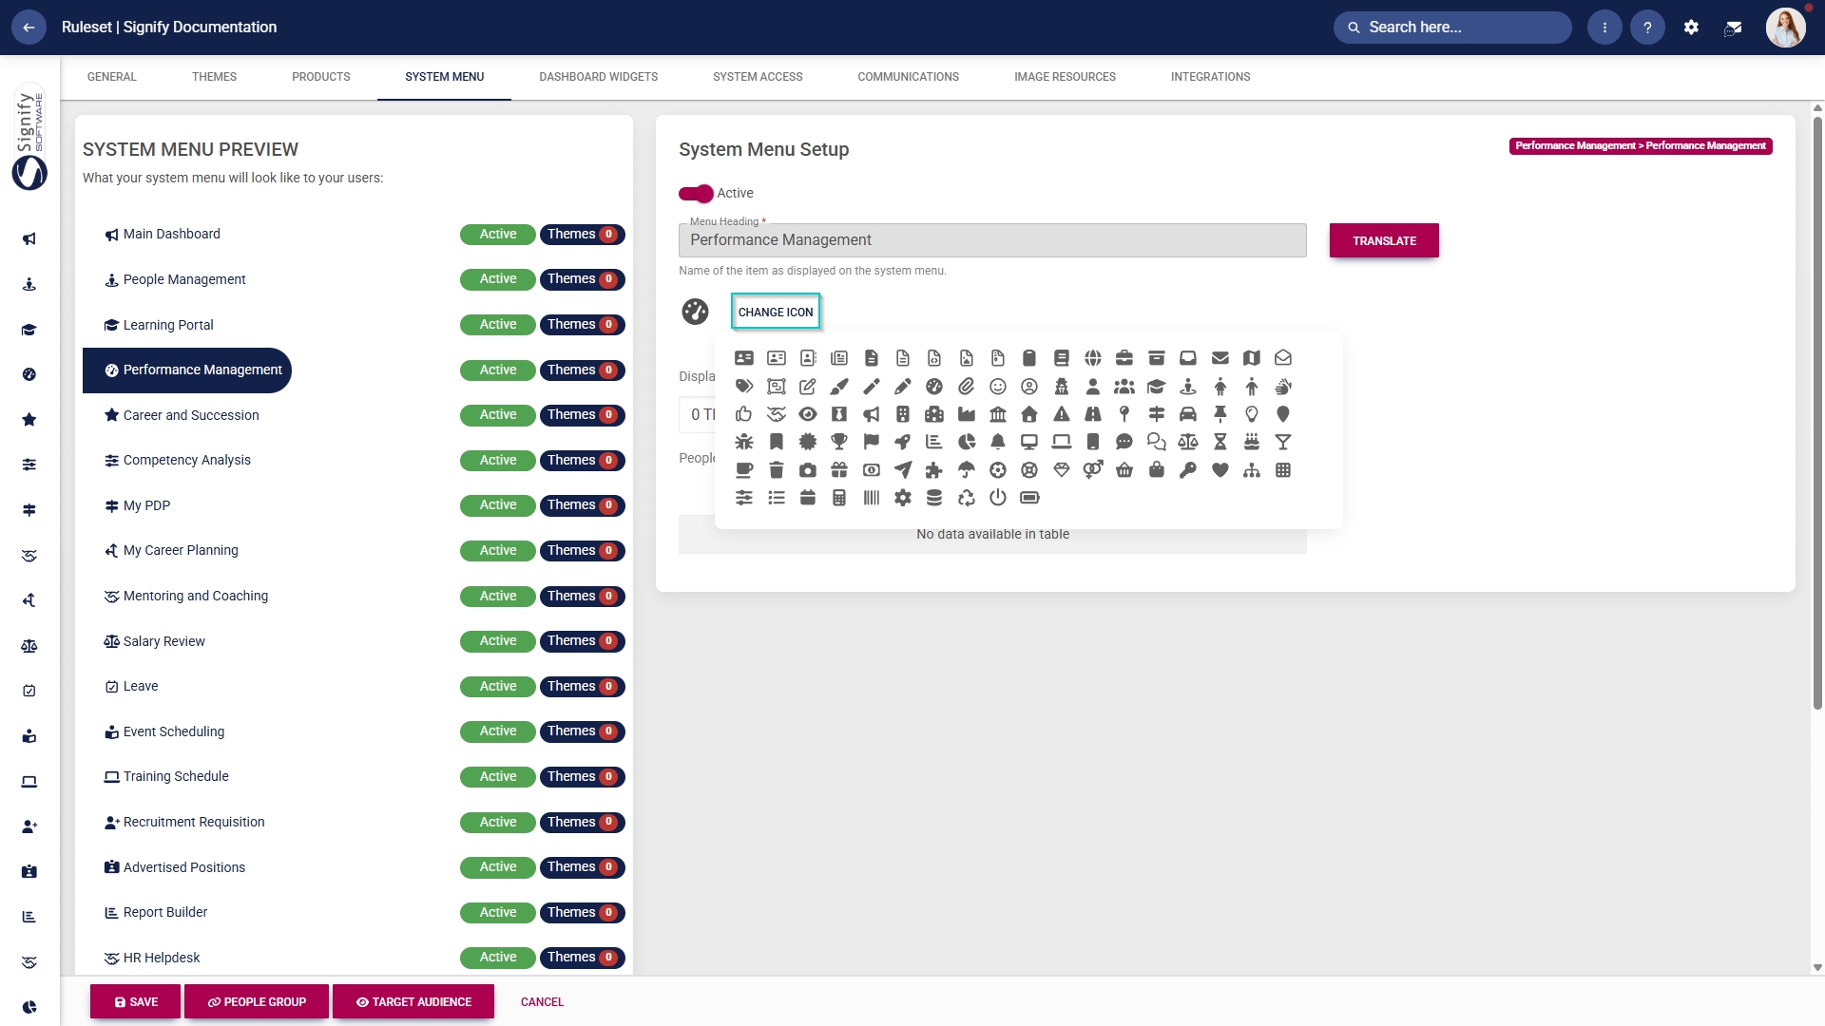
Task: Focus the Menu Heading input field
Action: 992,240
